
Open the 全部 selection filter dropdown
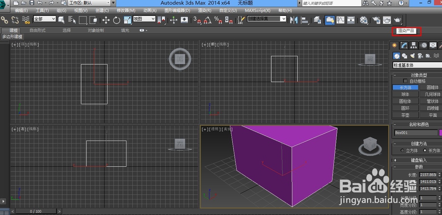(x=45, y=19)
